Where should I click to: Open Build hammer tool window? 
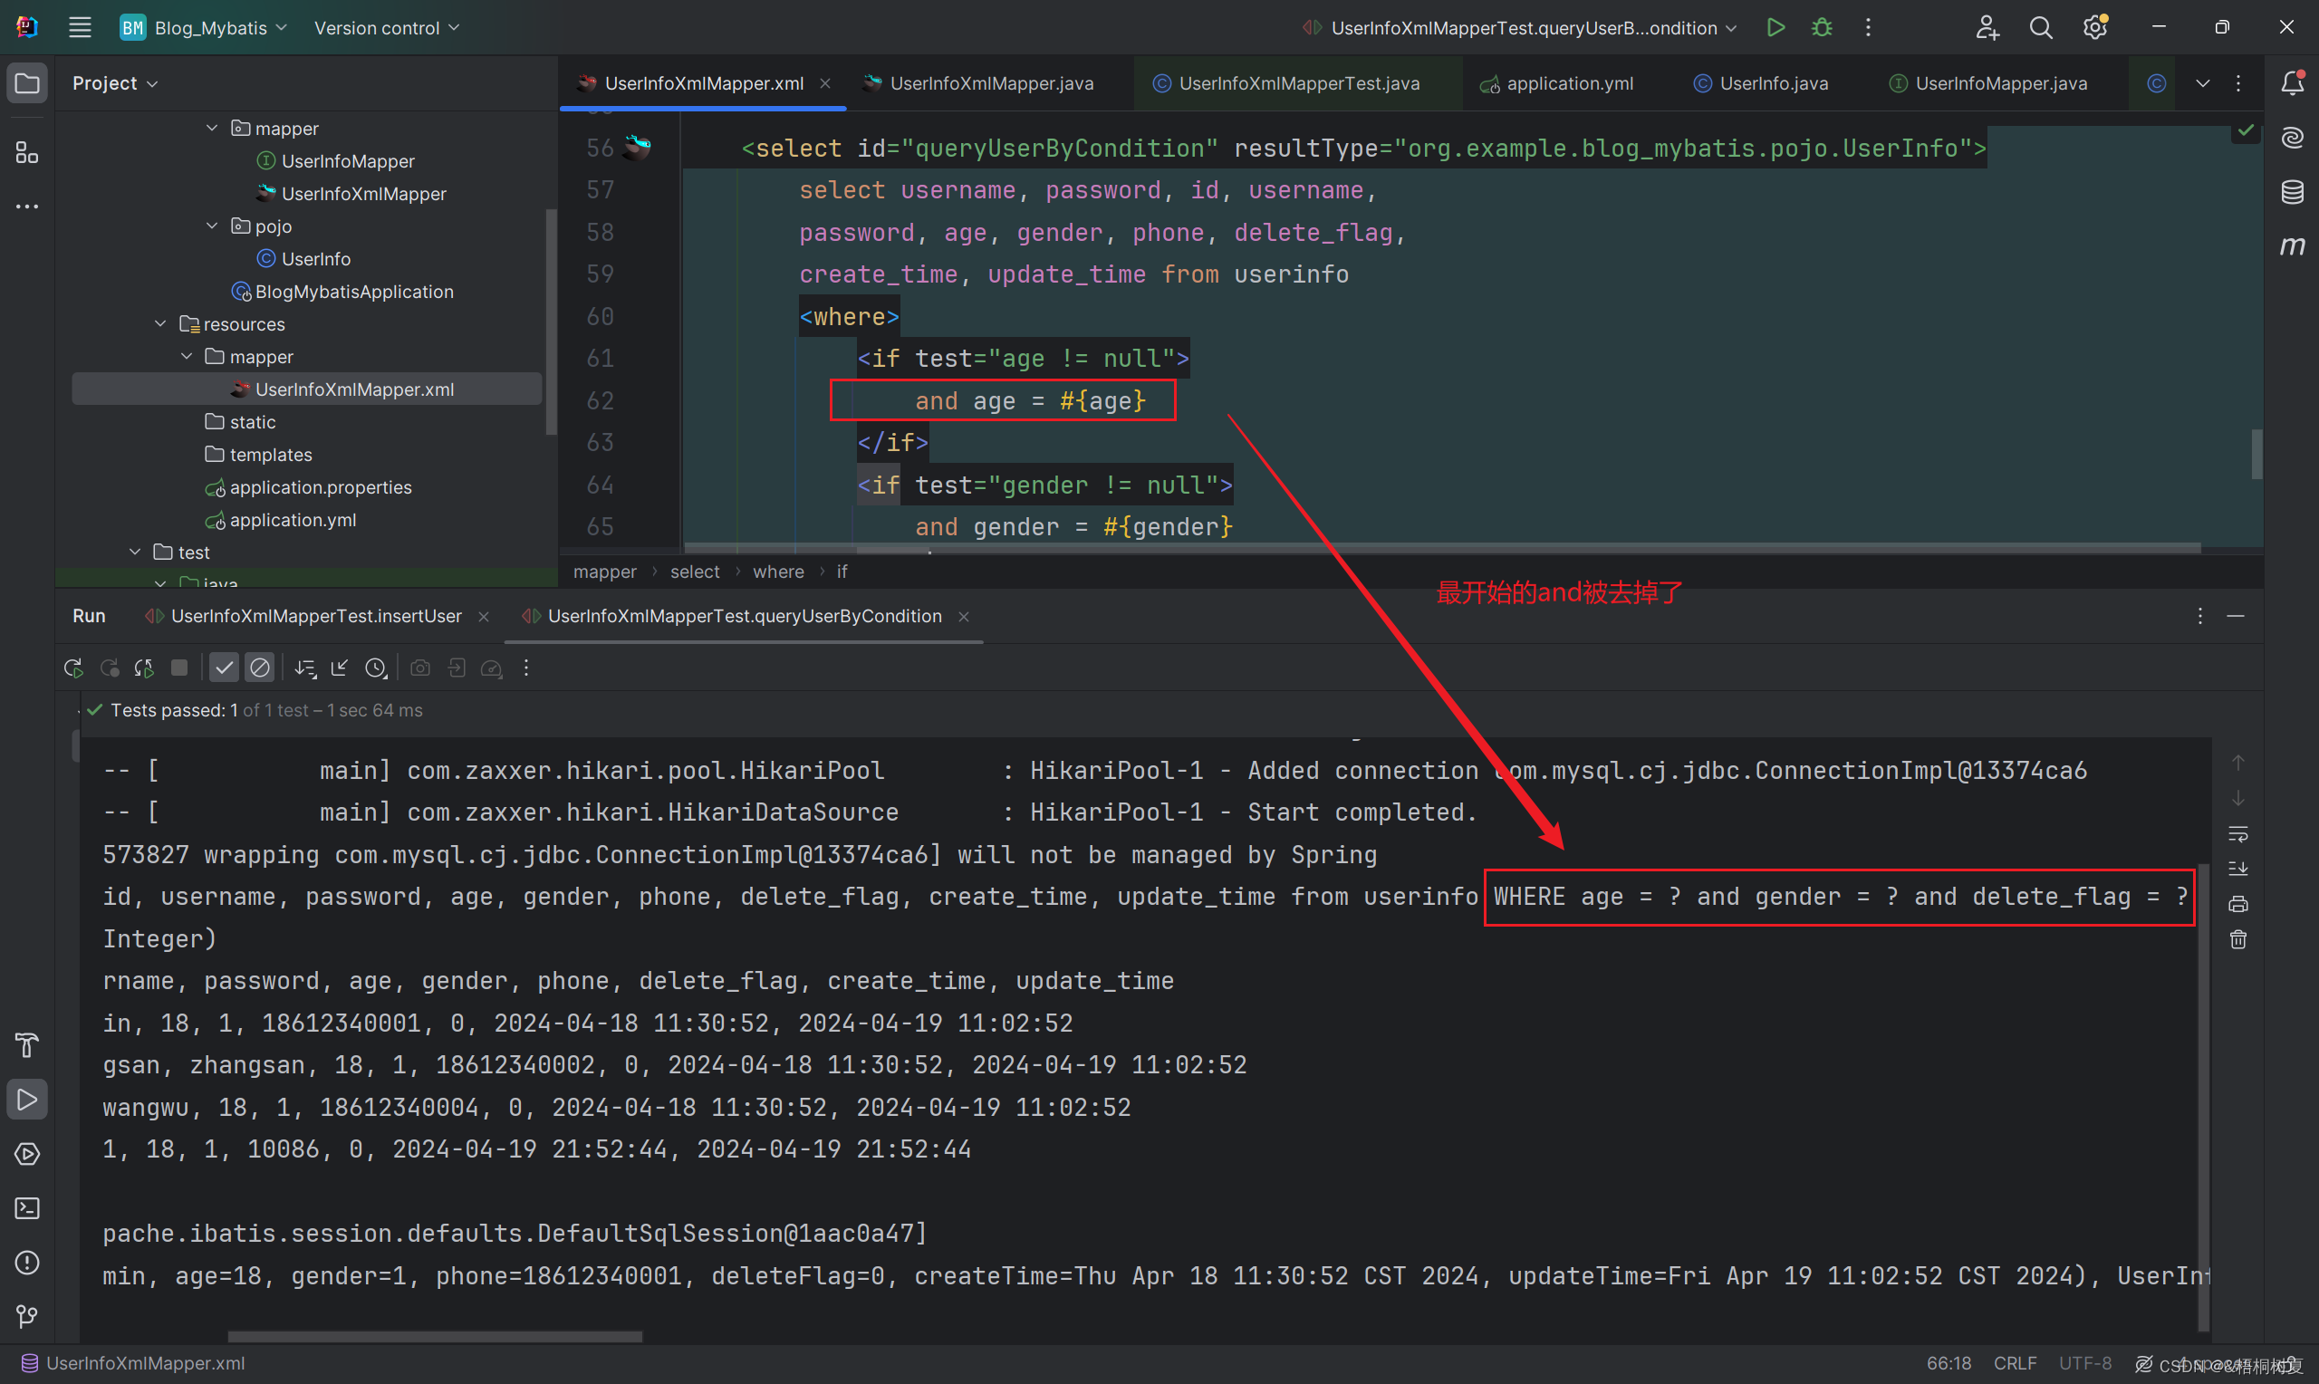click(x=27, y=1045)
